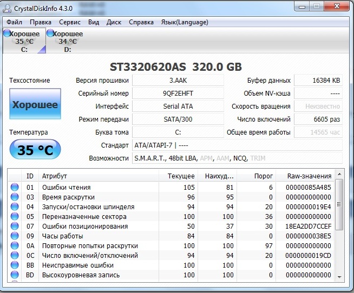Viewport: 354px width, 293px height.
Task: Click raw value 18EA2DD7CCEF
Action: 308,226
